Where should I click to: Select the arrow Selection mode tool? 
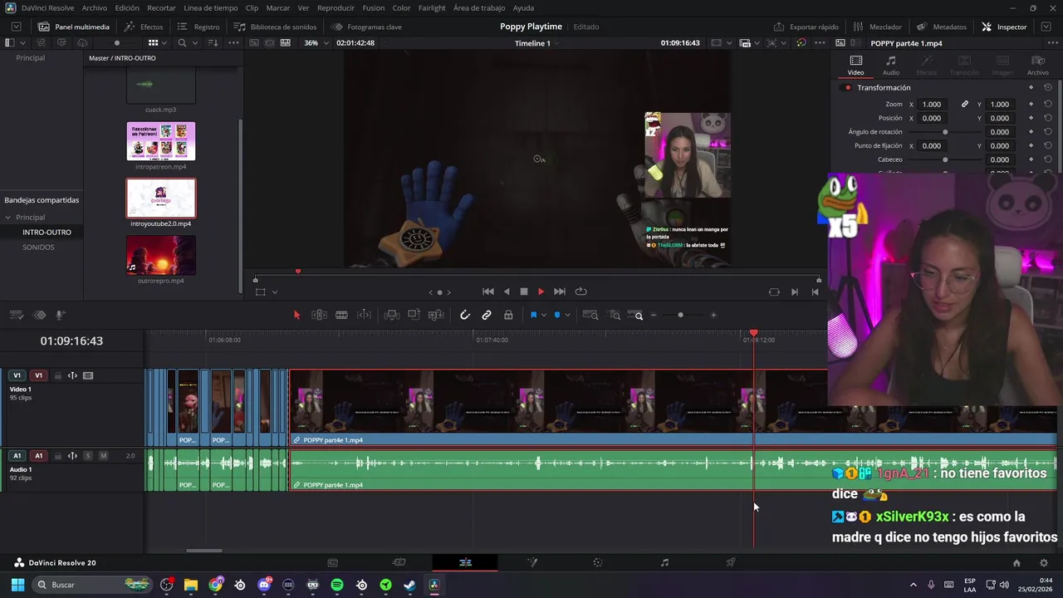pos(296,315)
